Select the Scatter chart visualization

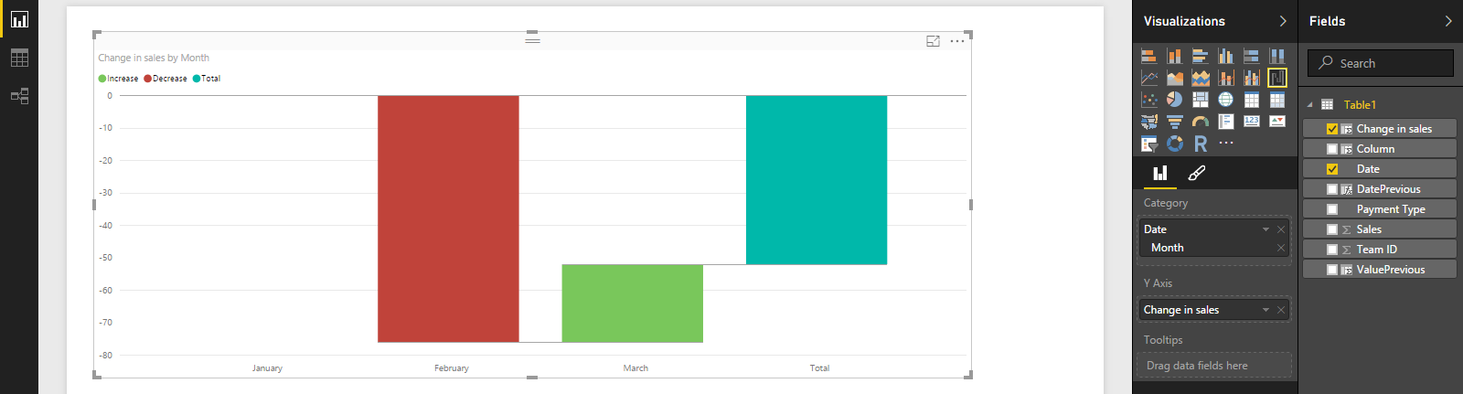tap(1149, 100)
